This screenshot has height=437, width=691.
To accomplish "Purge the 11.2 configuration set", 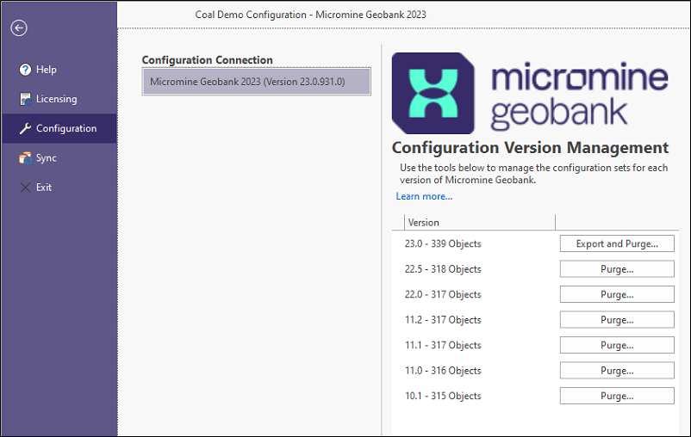I will 617,320.
